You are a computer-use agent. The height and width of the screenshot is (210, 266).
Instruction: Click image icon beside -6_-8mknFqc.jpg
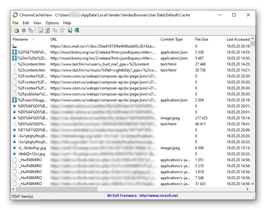point(14,148)
